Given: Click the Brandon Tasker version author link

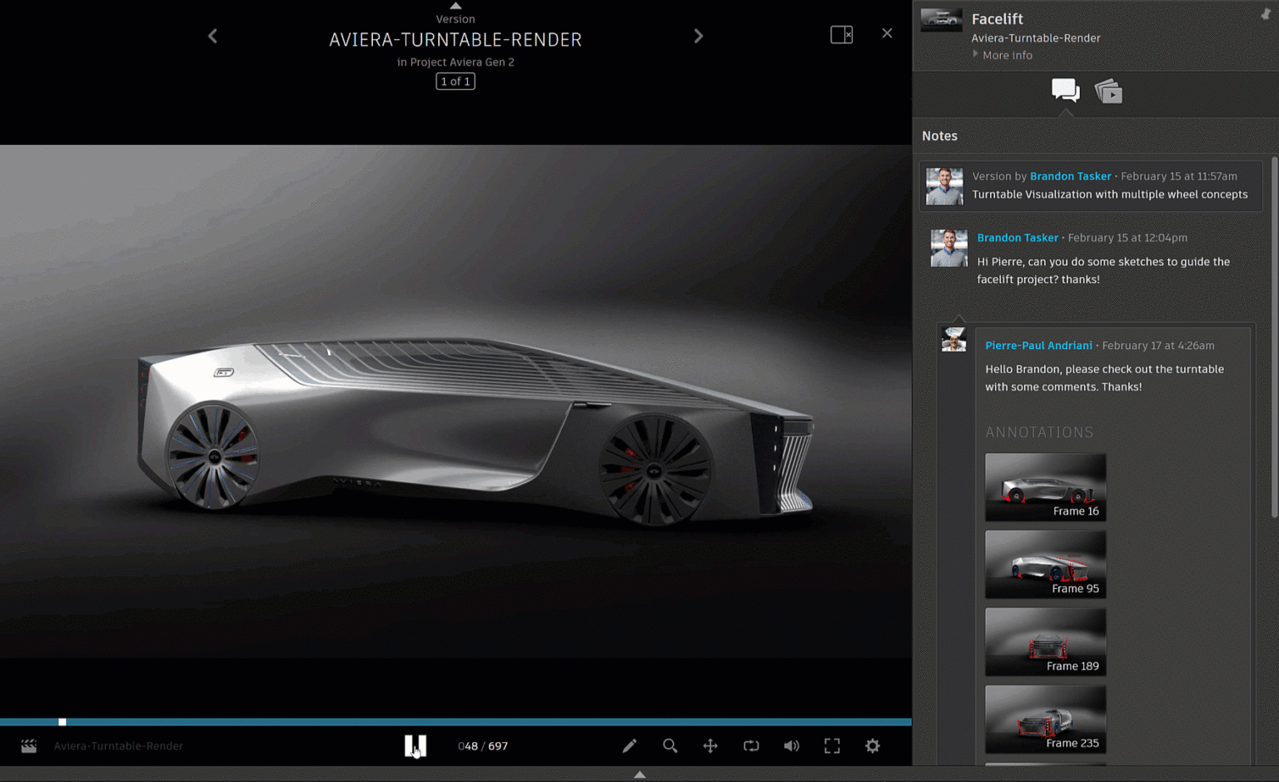Looking at the screenshot, I should tap(1070, 176).
